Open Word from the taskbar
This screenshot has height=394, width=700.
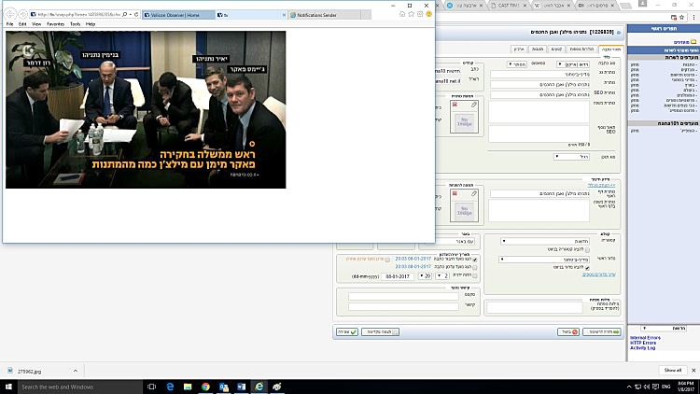pos(240,387)
